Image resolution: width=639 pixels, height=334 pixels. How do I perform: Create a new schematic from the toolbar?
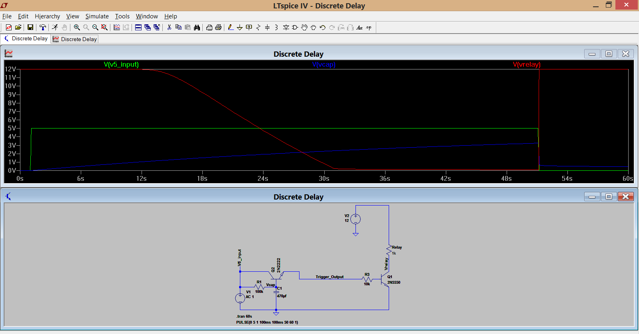click(8, 28)
